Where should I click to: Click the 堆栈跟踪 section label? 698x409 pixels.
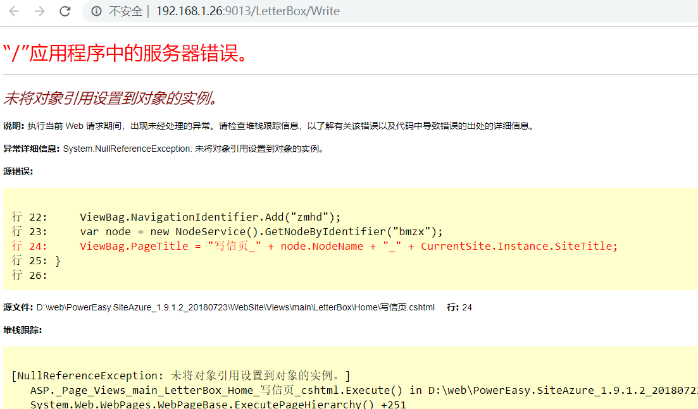[22, 330]
